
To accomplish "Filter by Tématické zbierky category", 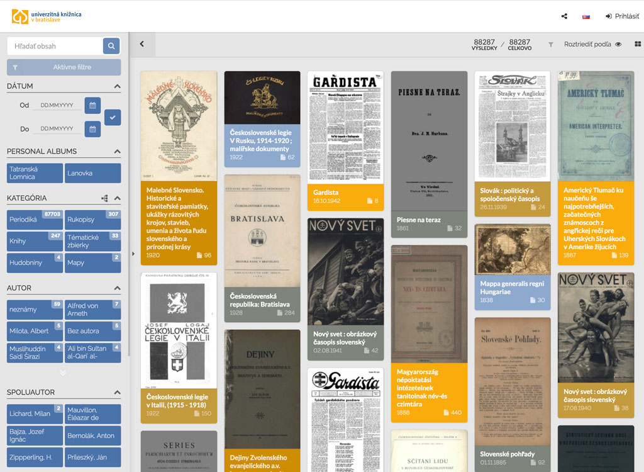I will pos(93,241).
